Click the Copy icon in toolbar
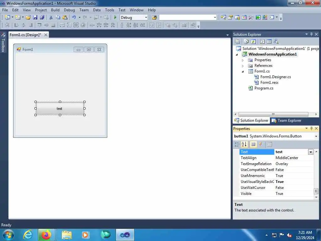The height and width of the screenshot is (241, 321). (58, 18)
